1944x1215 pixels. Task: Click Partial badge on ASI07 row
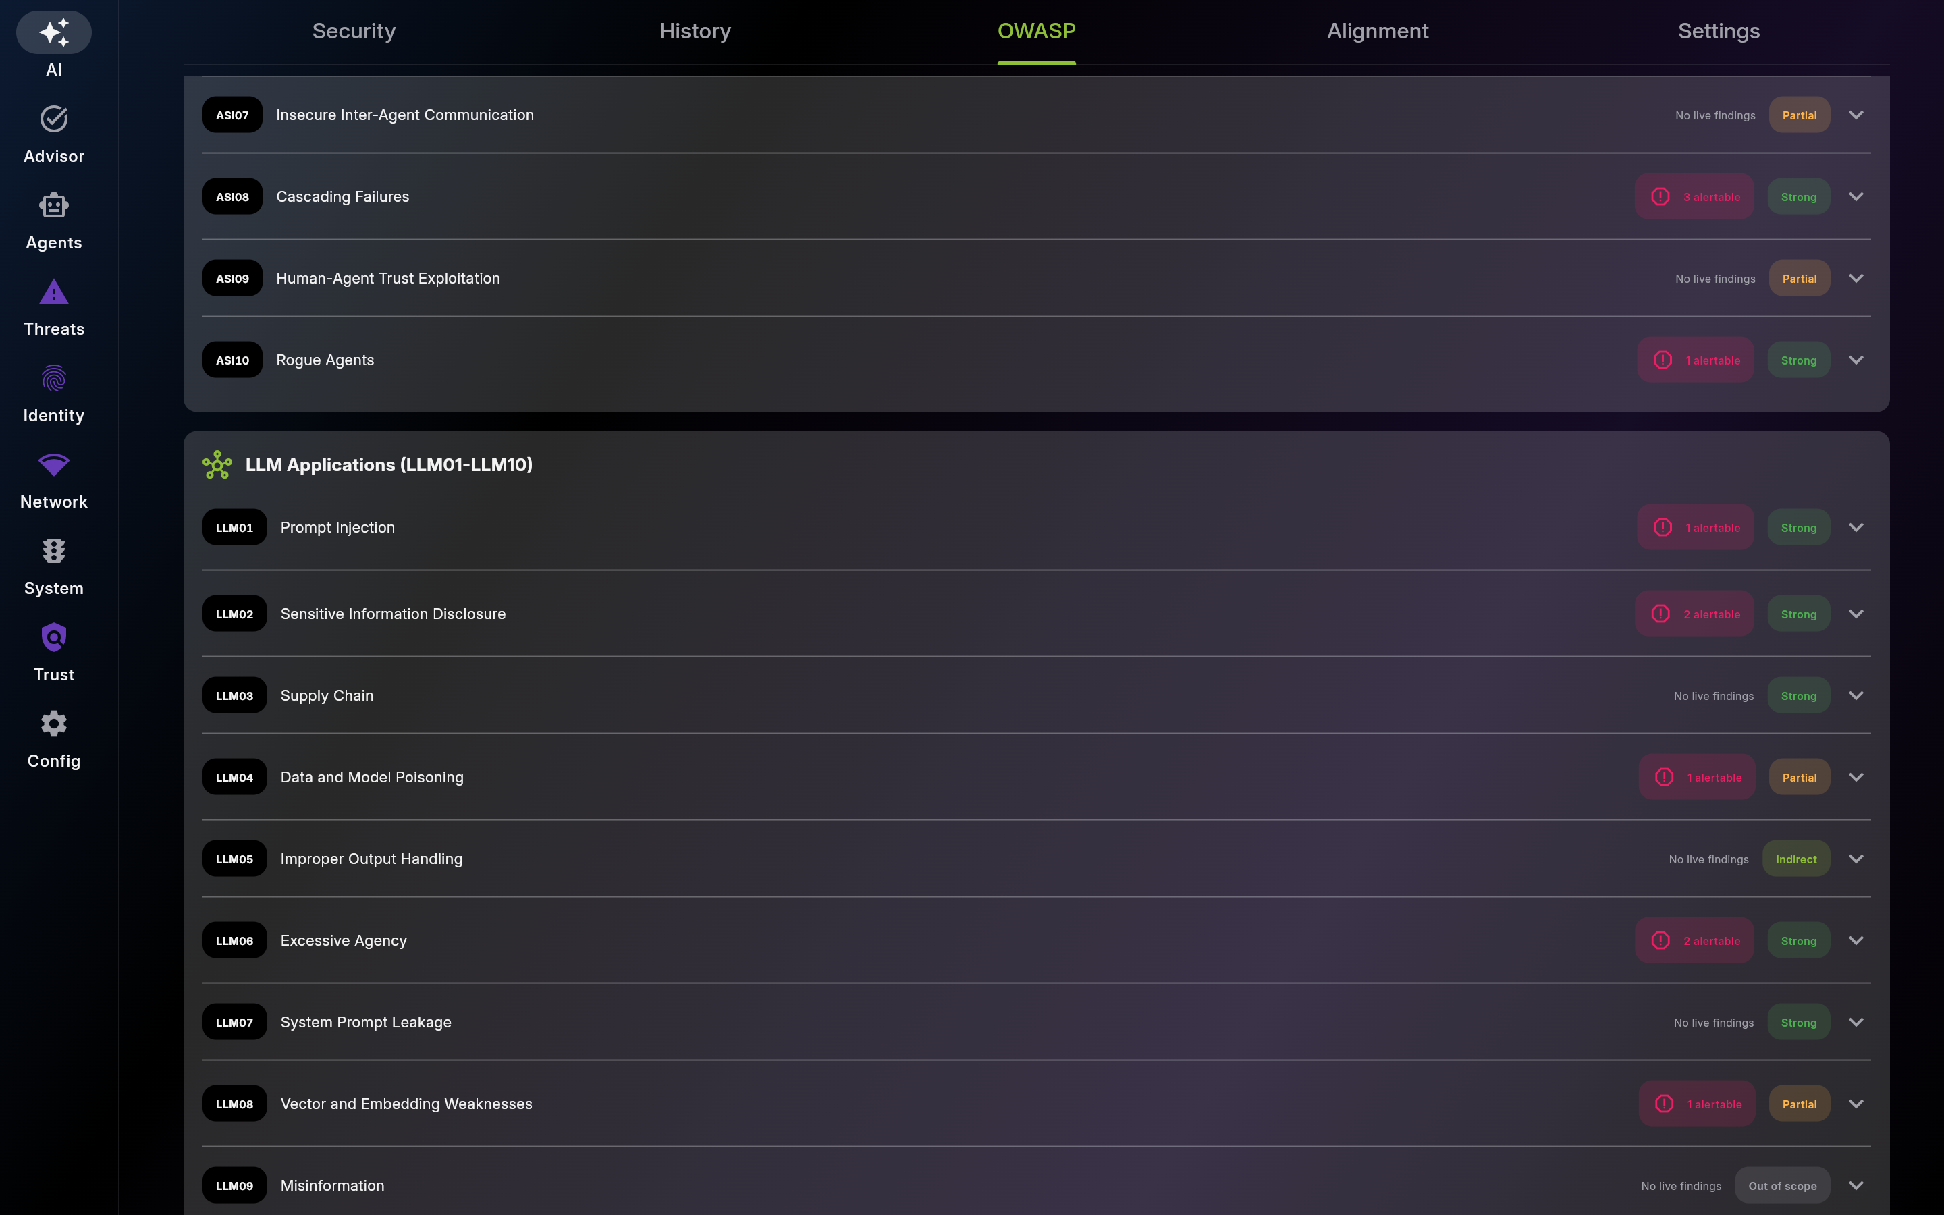coord(1800,115)
